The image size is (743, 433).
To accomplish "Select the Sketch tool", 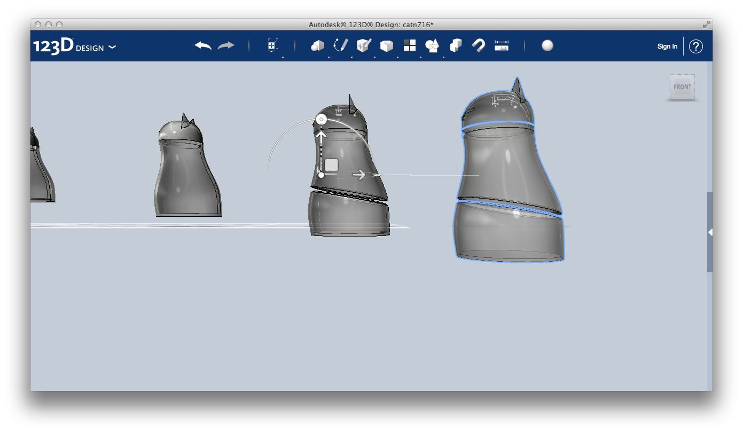I will click(x=341, y=45).
